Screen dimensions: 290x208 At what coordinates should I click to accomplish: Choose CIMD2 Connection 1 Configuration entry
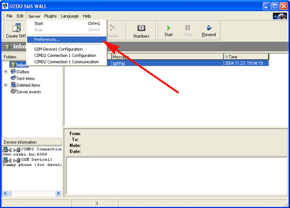click(67, 55)
